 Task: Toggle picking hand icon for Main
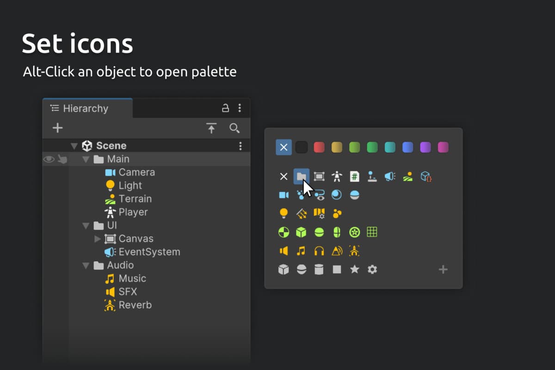(x=62, y=159)
